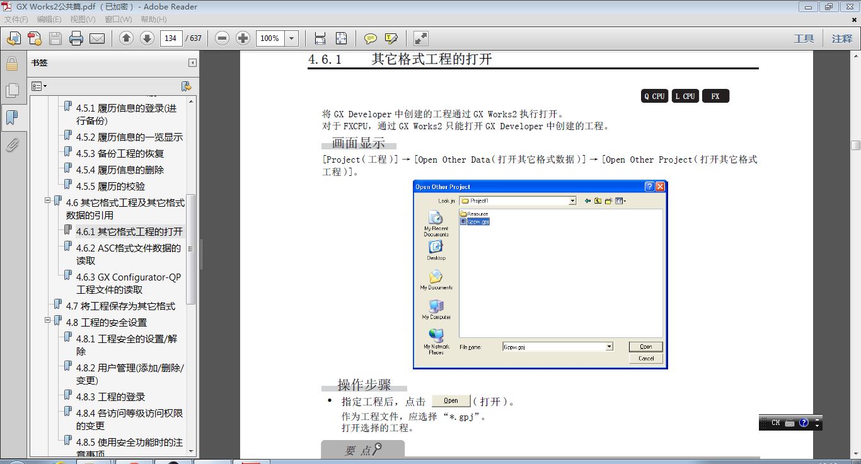Image resolution: width=861 pixels, height=464 pixels.
Task: Go to next page with down arrow
Action: 147,38
